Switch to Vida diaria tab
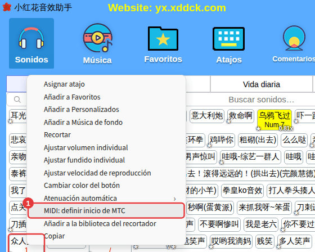The image size is (315, 252). 262,84
